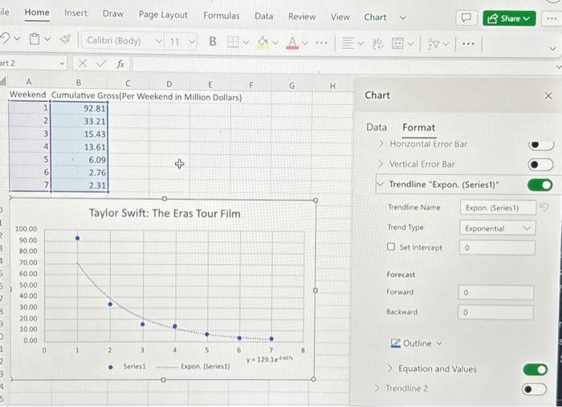This screenshot has height=407, width=562.
Task: Reset trendline name with the undo icon
Action: coord(544,207)
